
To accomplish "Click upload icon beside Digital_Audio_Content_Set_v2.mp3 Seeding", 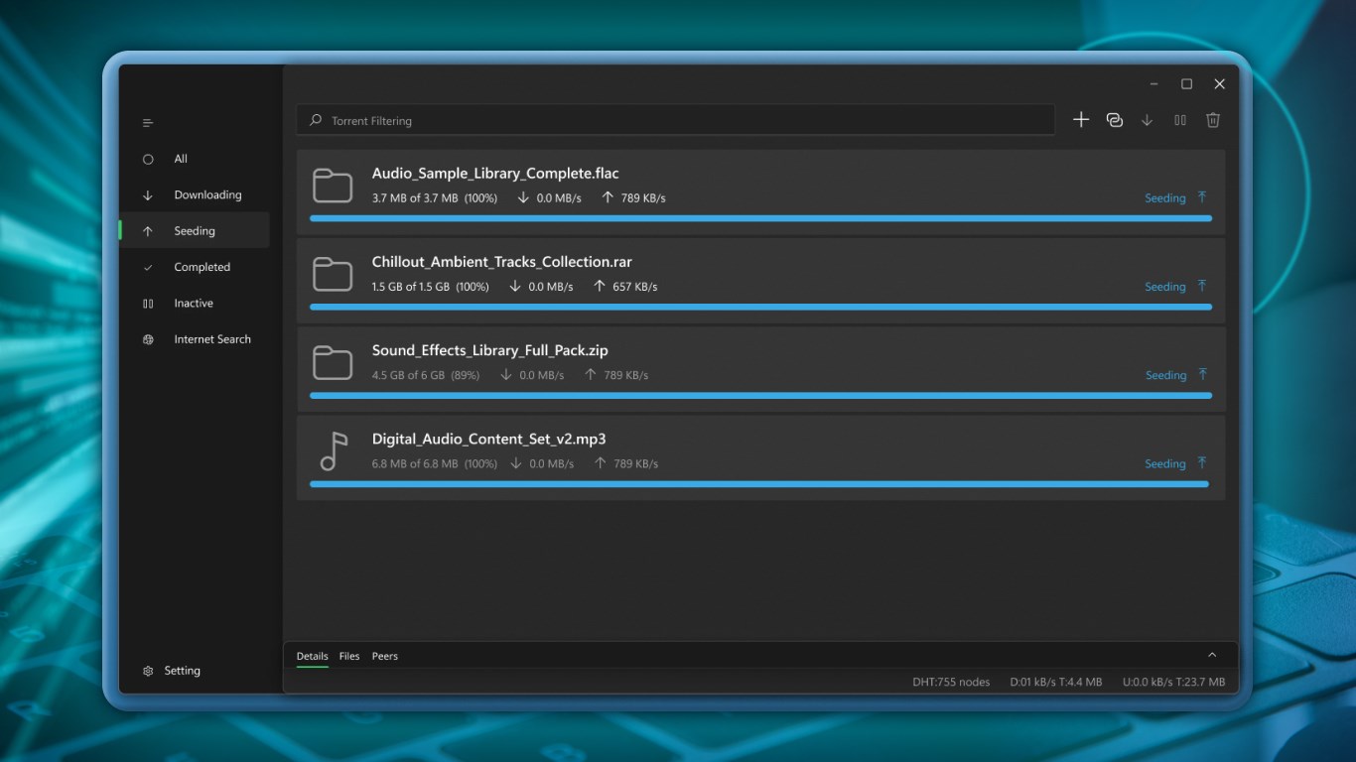I will point(1202,463).
